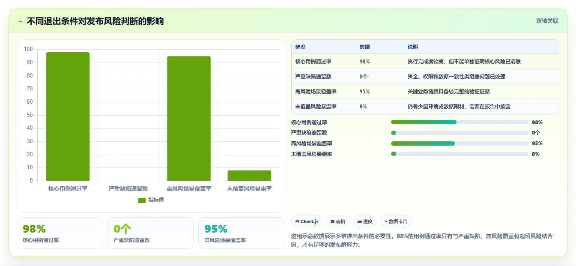Click the lightning icon beside the card title
Image resolution: width=576 pixels, height=266 pixels.
click(21, 21)
